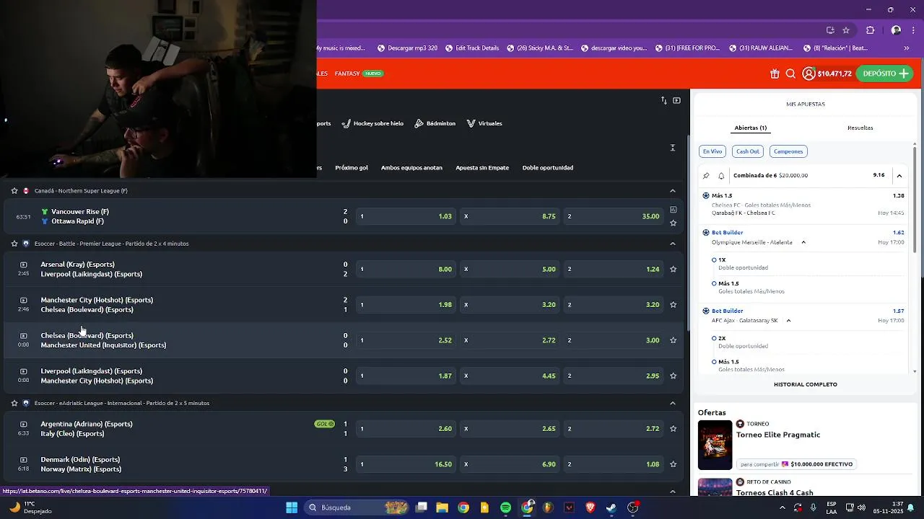Select the Apuesta sin Empate market tab
Image resolution: width=924 pixels, height=519 pixels.
(x=482, y=168)
